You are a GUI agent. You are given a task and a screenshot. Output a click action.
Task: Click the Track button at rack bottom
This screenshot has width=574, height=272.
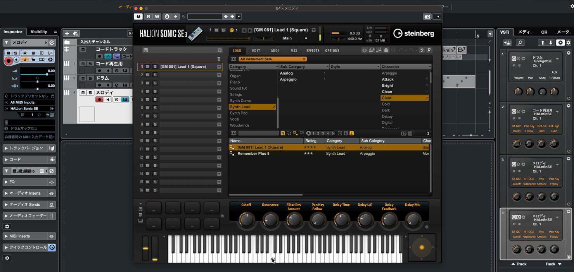point(519,264)
